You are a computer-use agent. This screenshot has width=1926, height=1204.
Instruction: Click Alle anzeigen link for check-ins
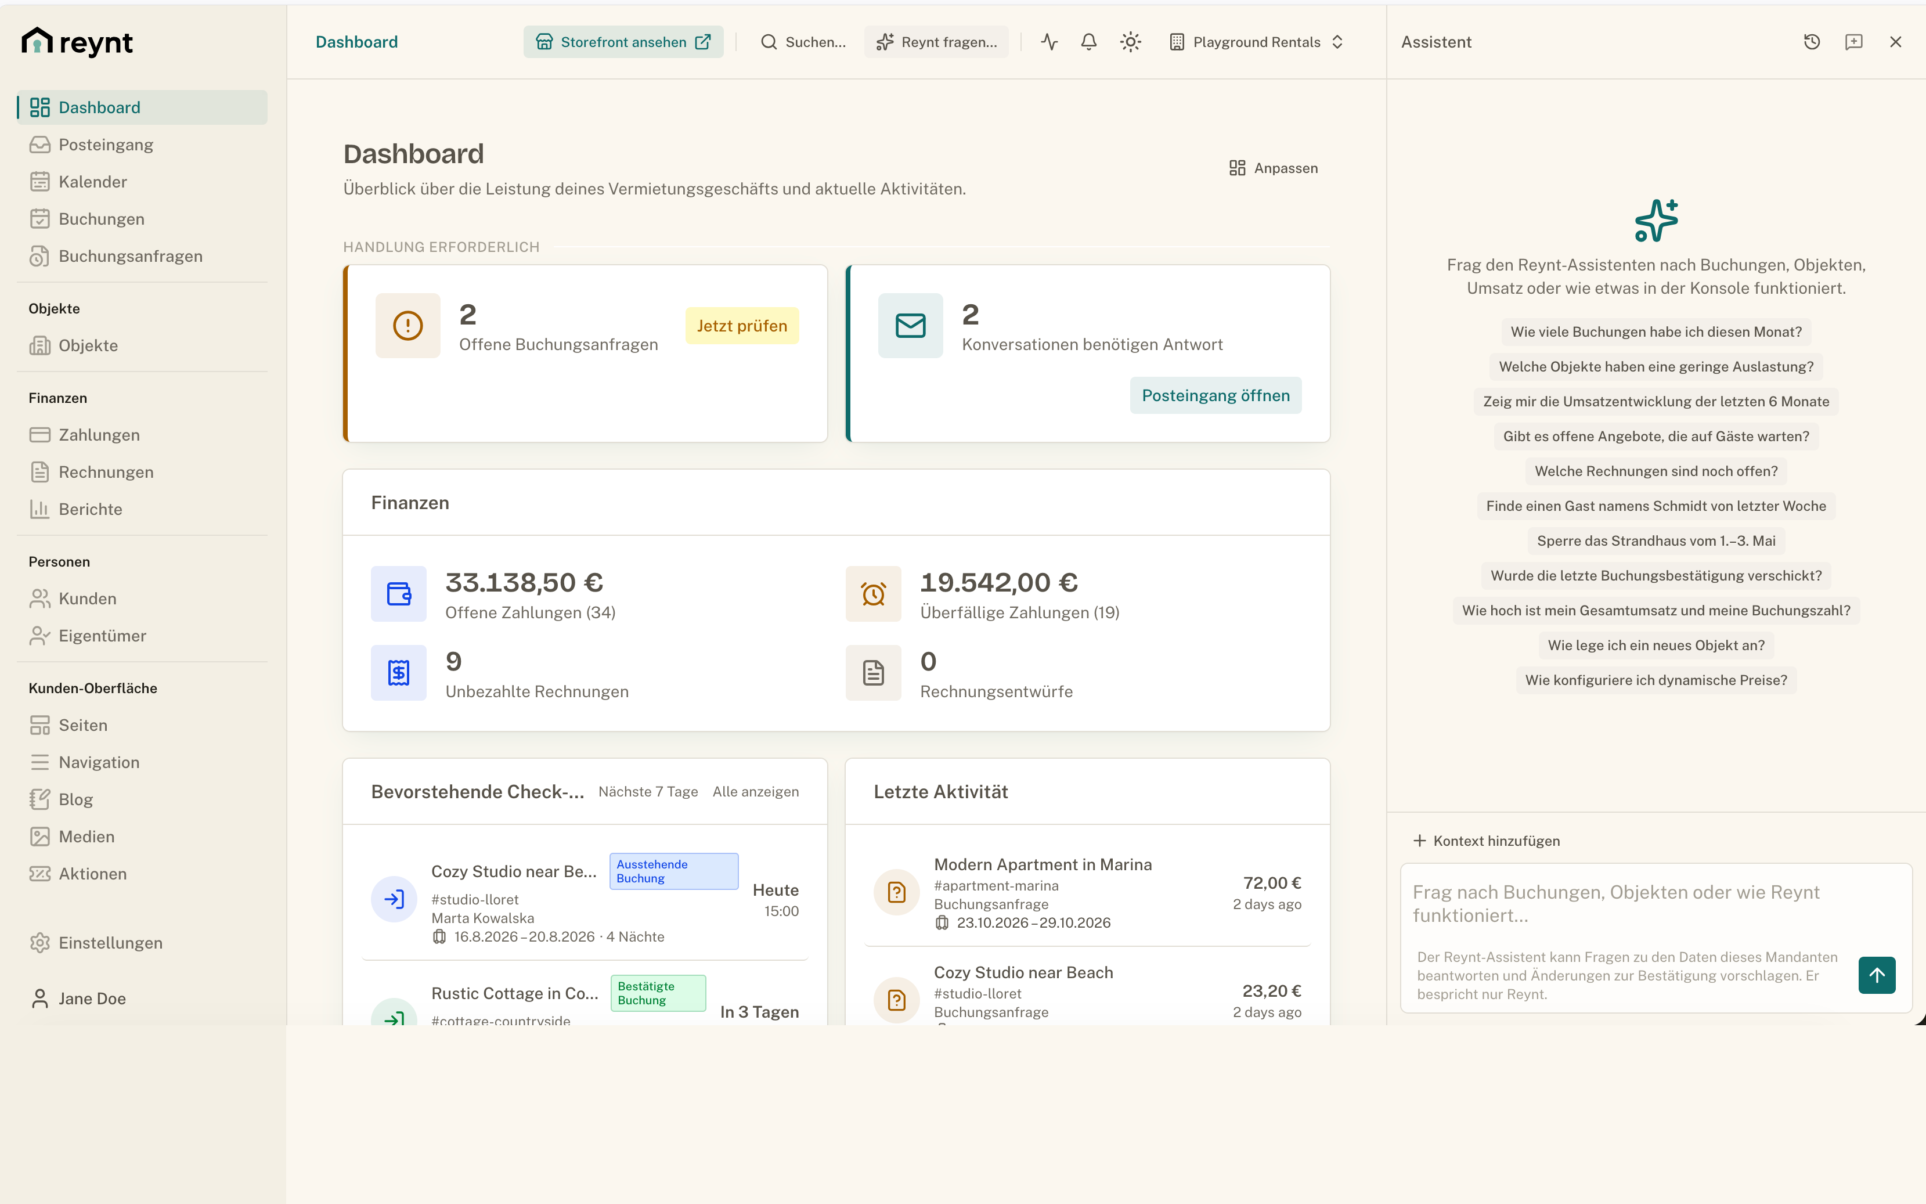coord(756,791)
